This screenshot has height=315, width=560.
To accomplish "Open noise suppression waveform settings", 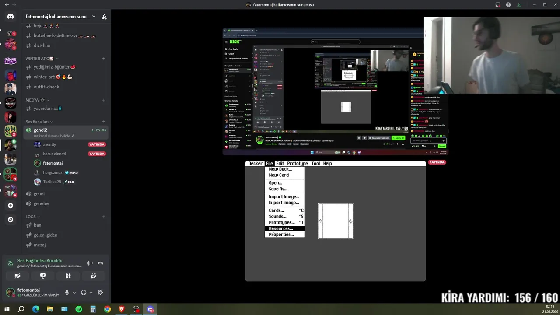I will pyautogui.click(x=90, y=263).
